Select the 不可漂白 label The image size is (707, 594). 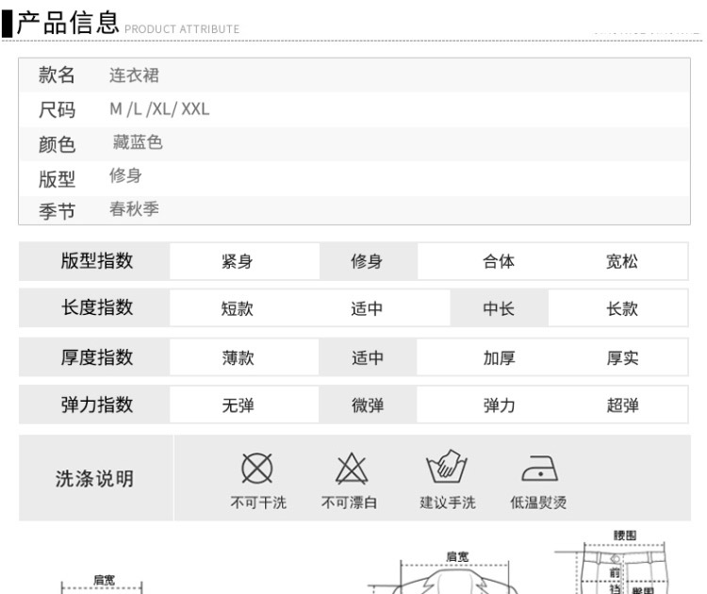[350, 503]
